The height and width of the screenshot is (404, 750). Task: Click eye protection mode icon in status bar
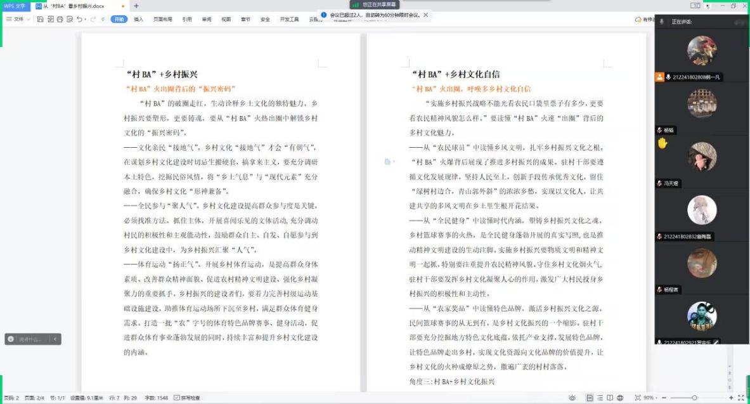pos(572,398)
